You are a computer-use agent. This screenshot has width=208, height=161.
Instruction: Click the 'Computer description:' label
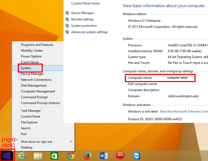coord(144,90)
